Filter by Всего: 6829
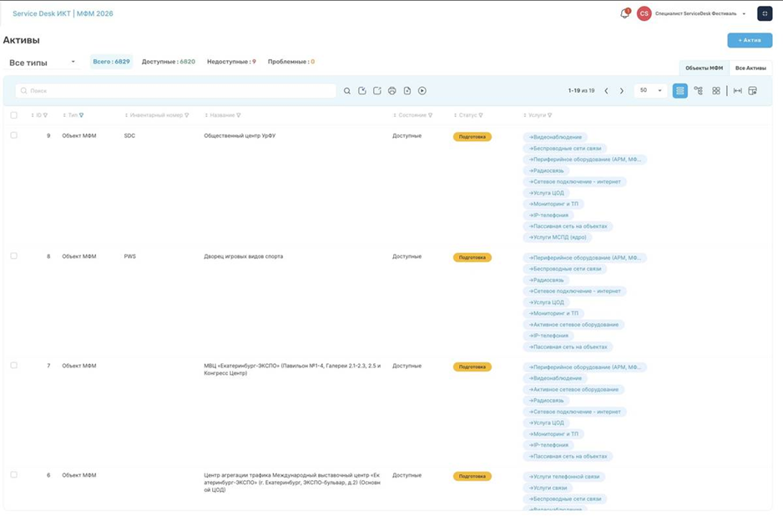 click(x=111, y=62)
